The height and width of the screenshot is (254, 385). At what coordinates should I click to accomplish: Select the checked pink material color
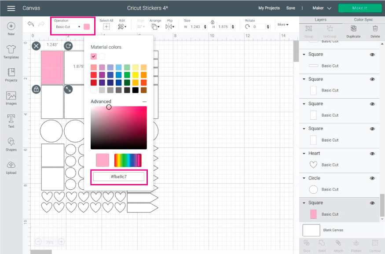94,56
